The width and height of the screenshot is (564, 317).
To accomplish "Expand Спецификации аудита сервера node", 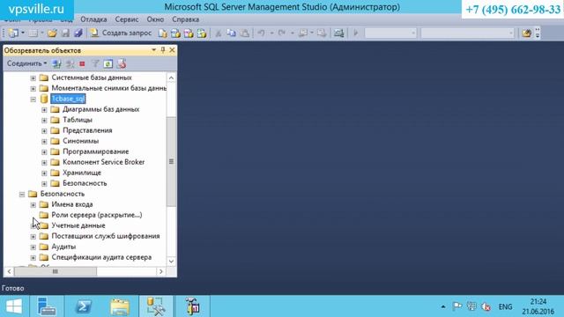I will click(33, 258).
